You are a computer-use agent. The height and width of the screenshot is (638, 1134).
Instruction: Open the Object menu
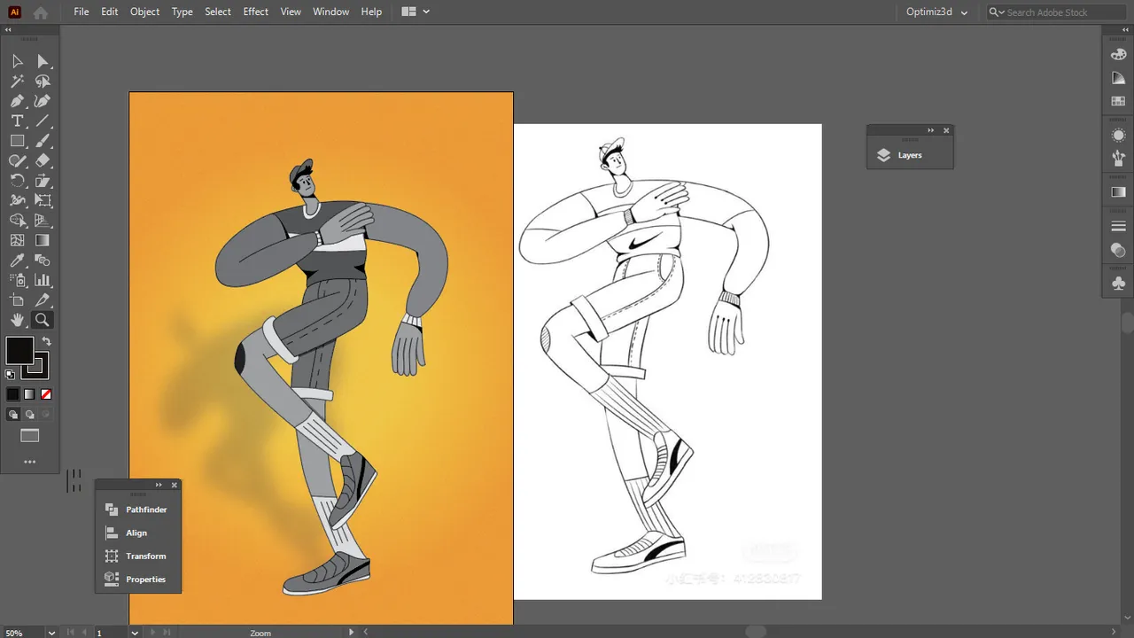point(145,12)
